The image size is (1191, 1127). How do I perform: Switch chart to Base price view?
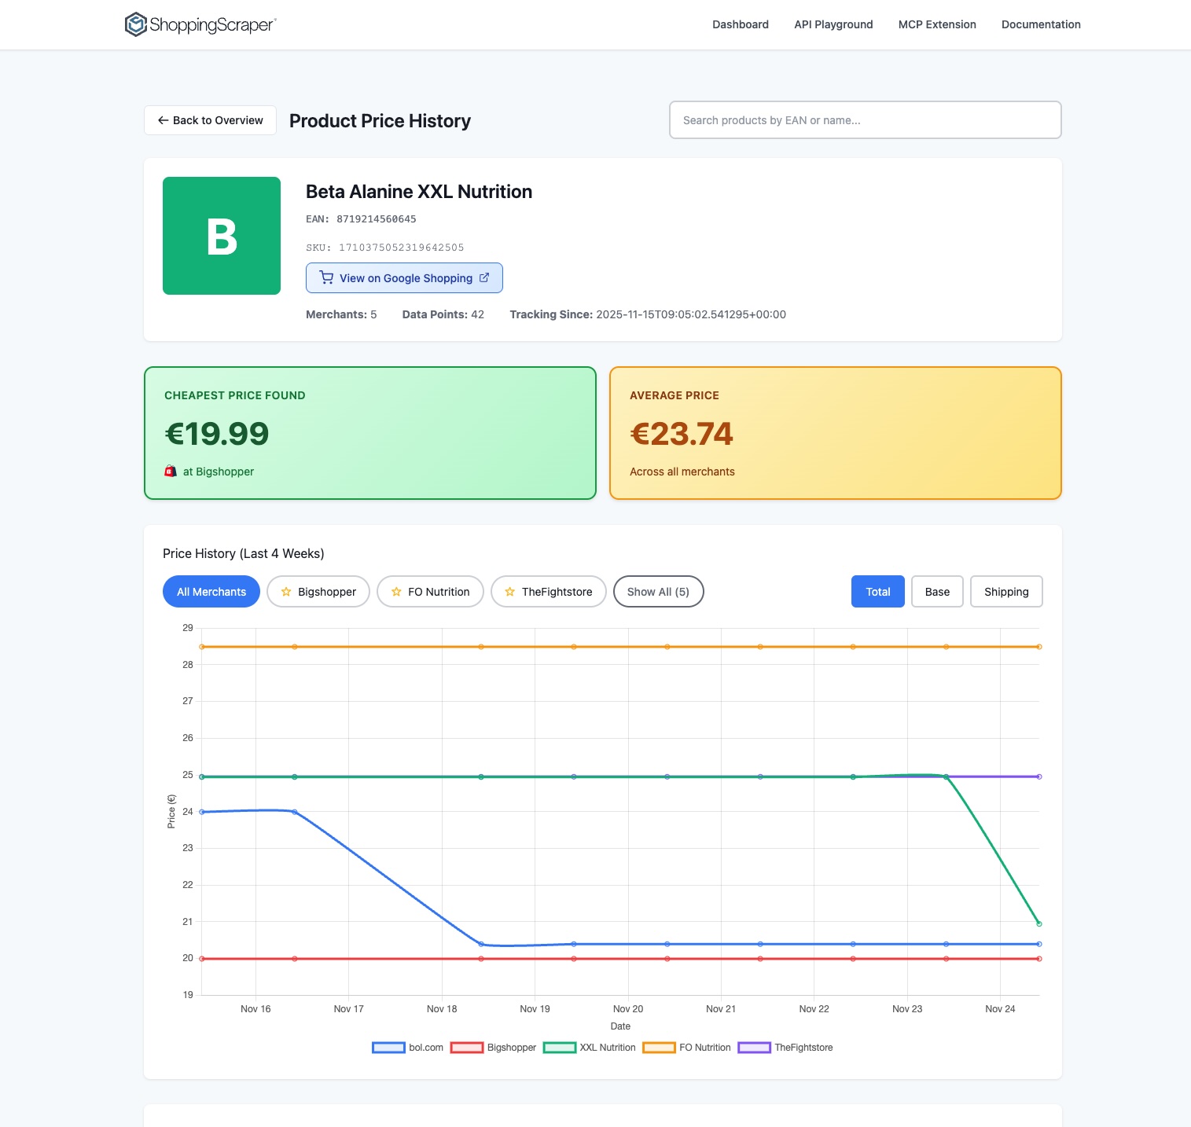(937, 592)
